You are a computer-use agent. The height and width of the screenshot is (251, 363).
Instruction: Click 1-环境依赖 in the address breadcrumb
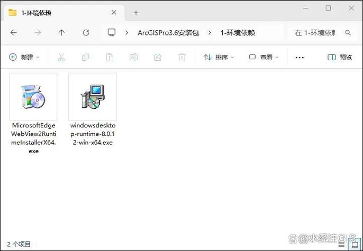pyautogui.click(x=238, y=33)
